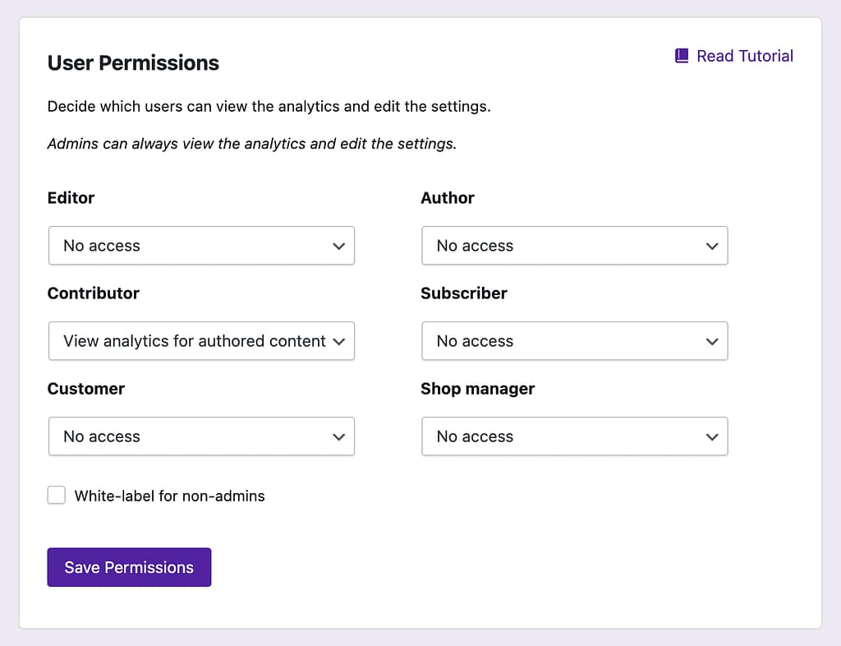Click the chevron on the Editor dropdown
The image size is (841, 646).
click(338, 245)
